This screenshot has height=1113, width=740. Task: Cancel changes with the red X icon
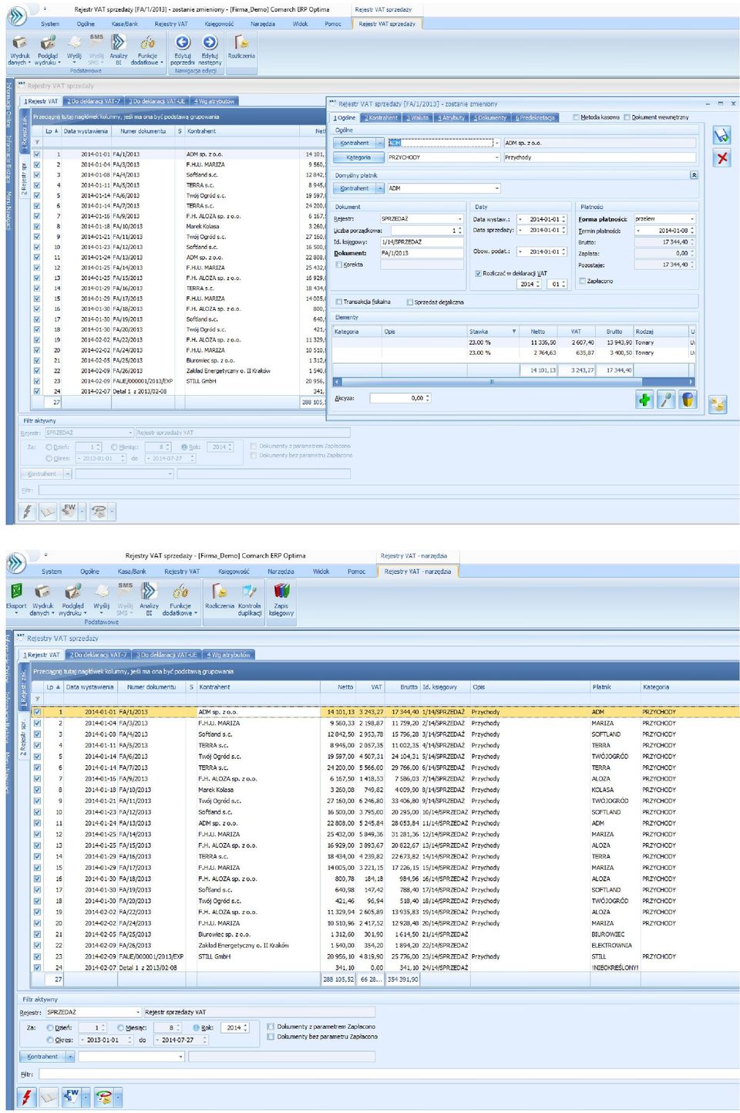point(721,158)
